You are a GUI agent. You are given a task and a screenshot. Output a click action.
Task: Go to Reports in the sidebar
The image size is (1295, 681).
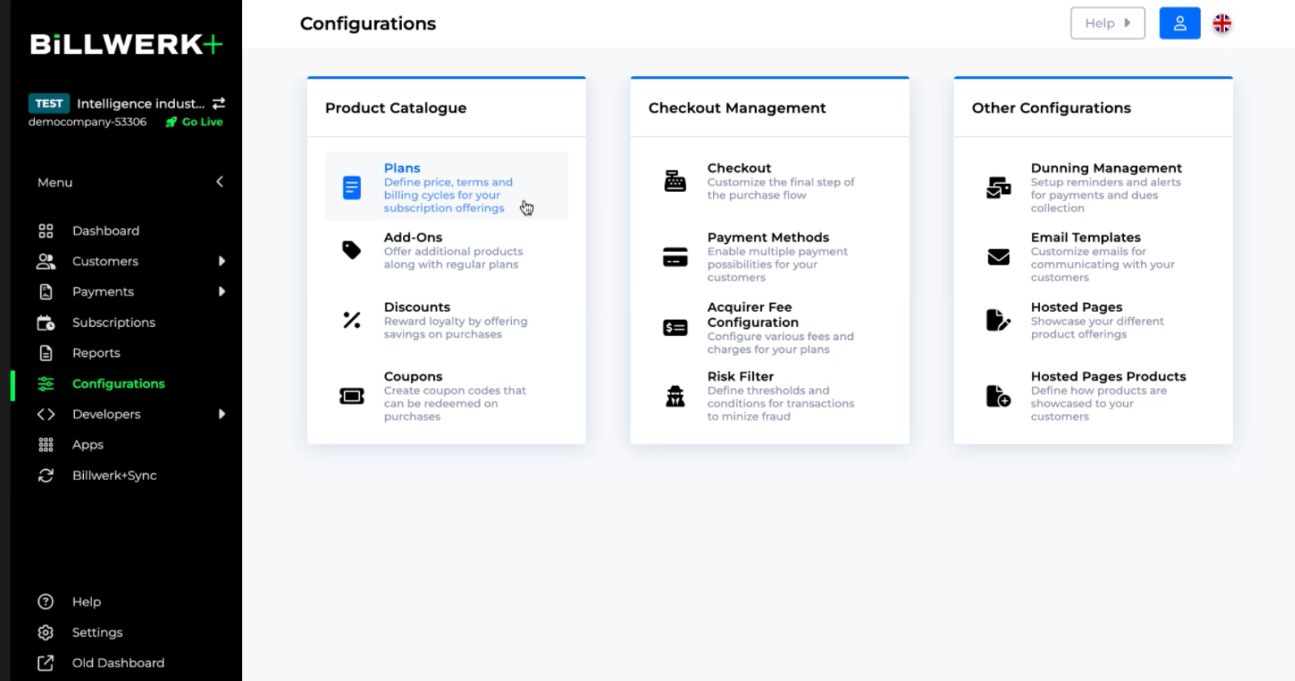click(96, 353)
